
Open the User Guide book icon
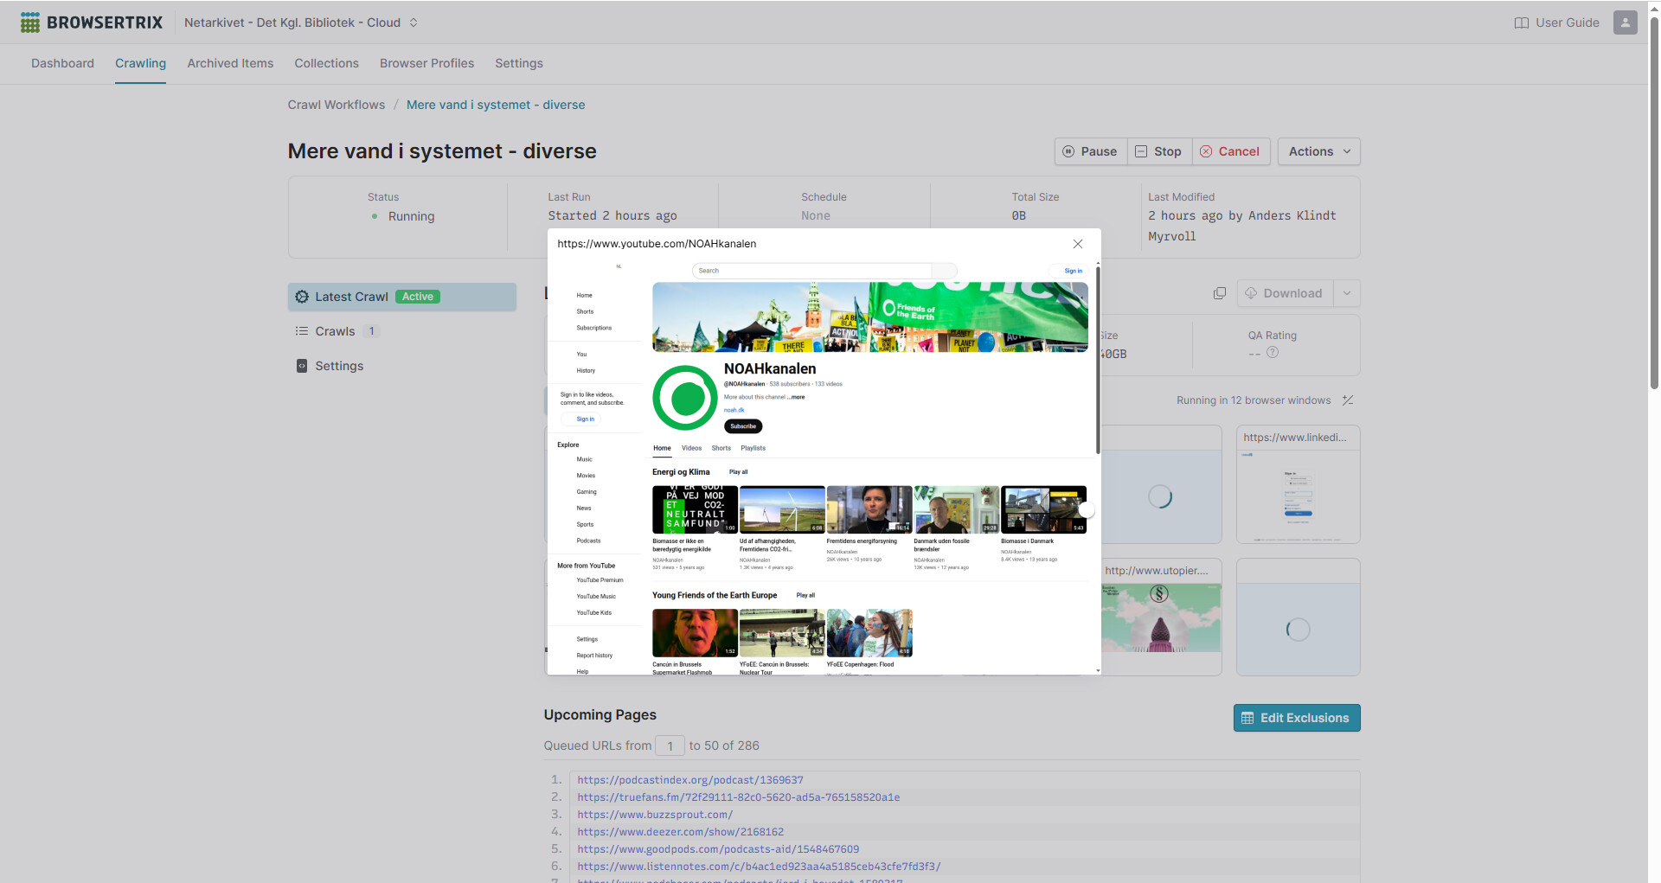tap(1521, 23)
